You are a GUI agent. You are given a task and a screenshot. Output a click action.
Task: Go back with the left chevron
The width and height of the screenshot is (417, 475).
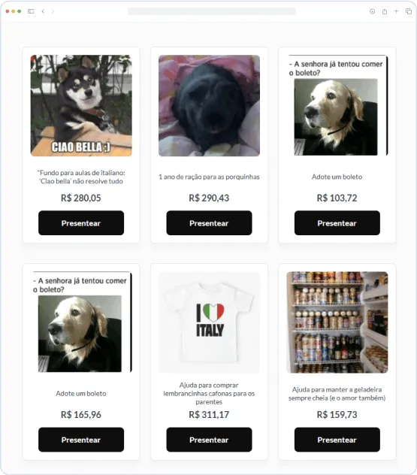pos(43,11)
